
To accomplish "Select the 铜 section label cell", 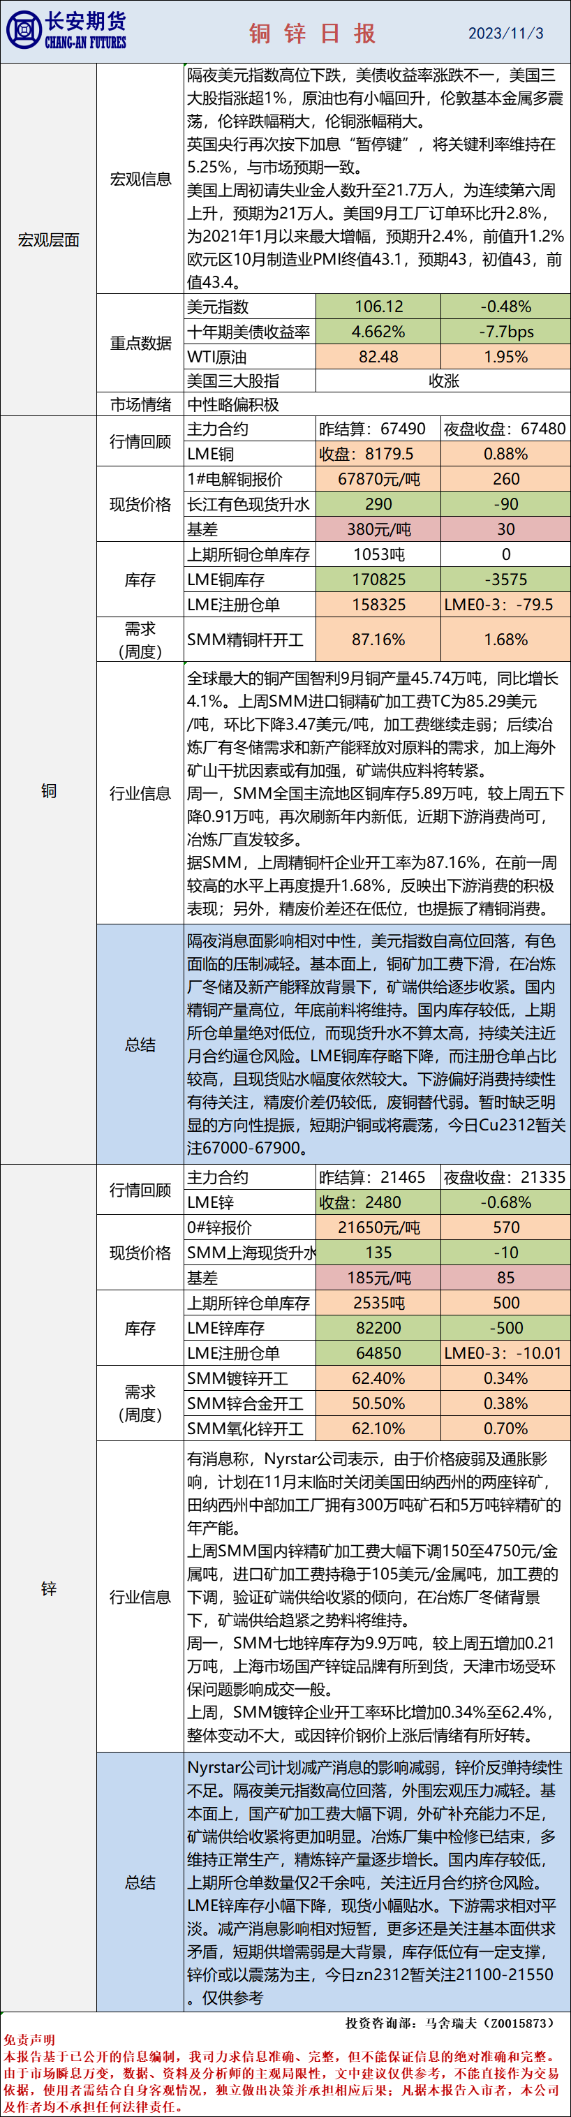I will [48, 790].
